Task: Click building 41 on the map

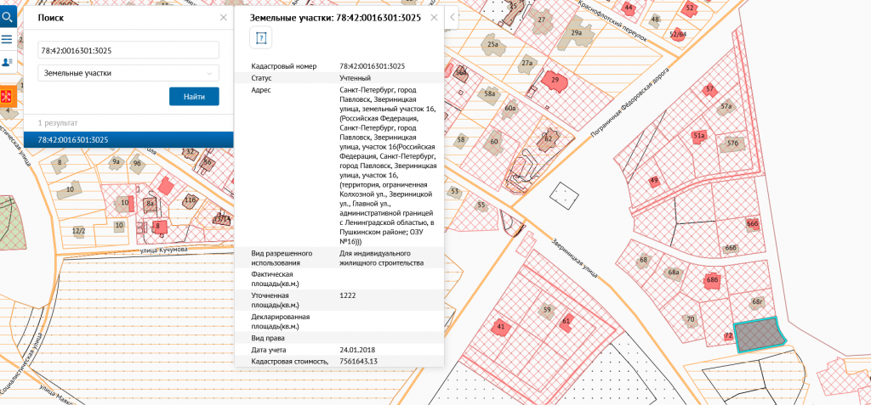Action: [500, 327]
